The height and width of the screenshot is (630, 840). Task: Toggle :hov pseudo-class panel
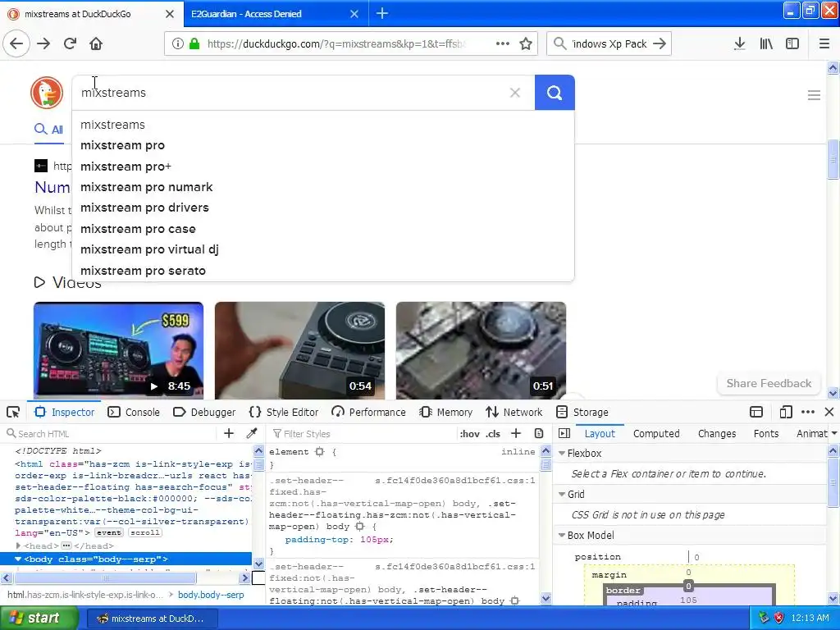(470, 434)
